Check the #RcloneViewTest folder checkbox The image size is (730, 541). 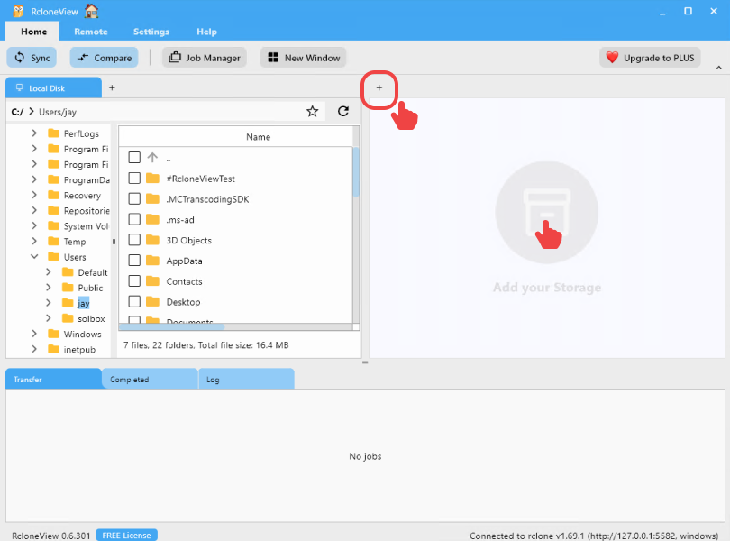click(134, 179)
